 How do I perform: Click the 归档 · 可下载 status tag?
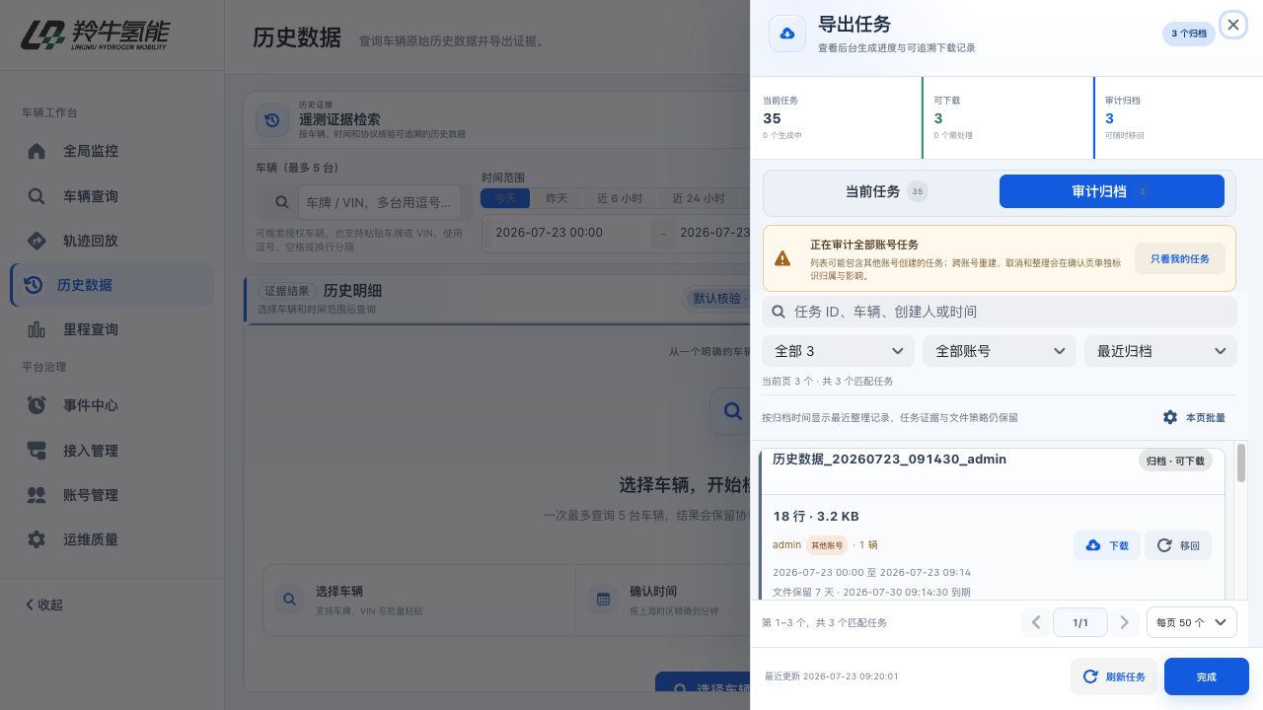(x=1175, y=461)
